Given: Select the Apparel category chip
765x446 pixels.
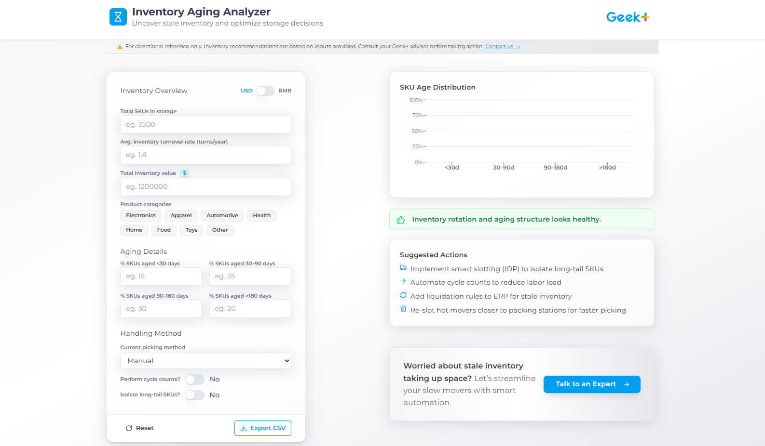Looking at the screenshot, I should point(181,216).
